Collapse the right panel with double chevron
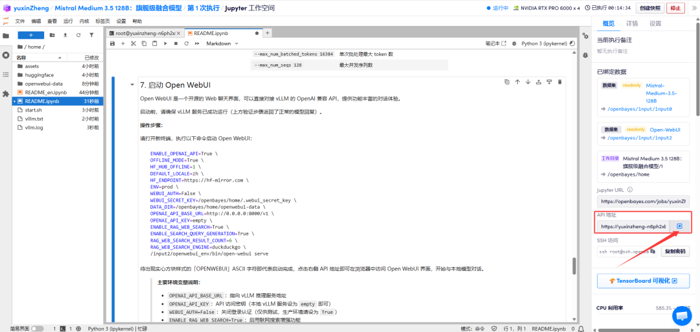The height and width of the screenshot is (332, 700). pyautogui.click(x=694, y=8)
